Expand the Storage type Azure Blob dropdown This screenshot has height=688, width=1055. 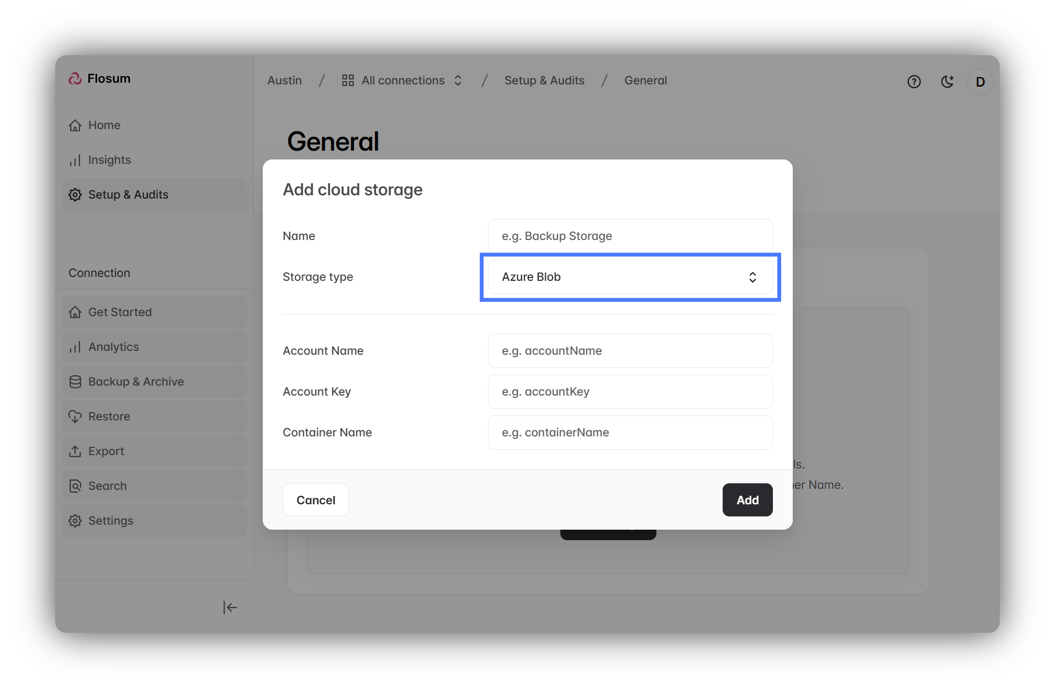pyautogui.click(x=629, y=277)
